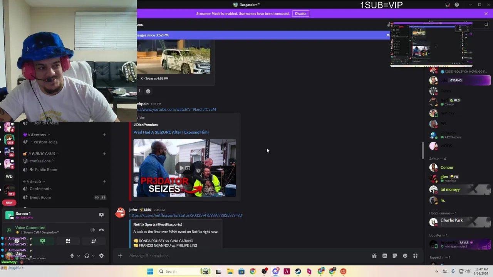
Task: Add a channel to the Boosters category
Action: click(104, 135)
